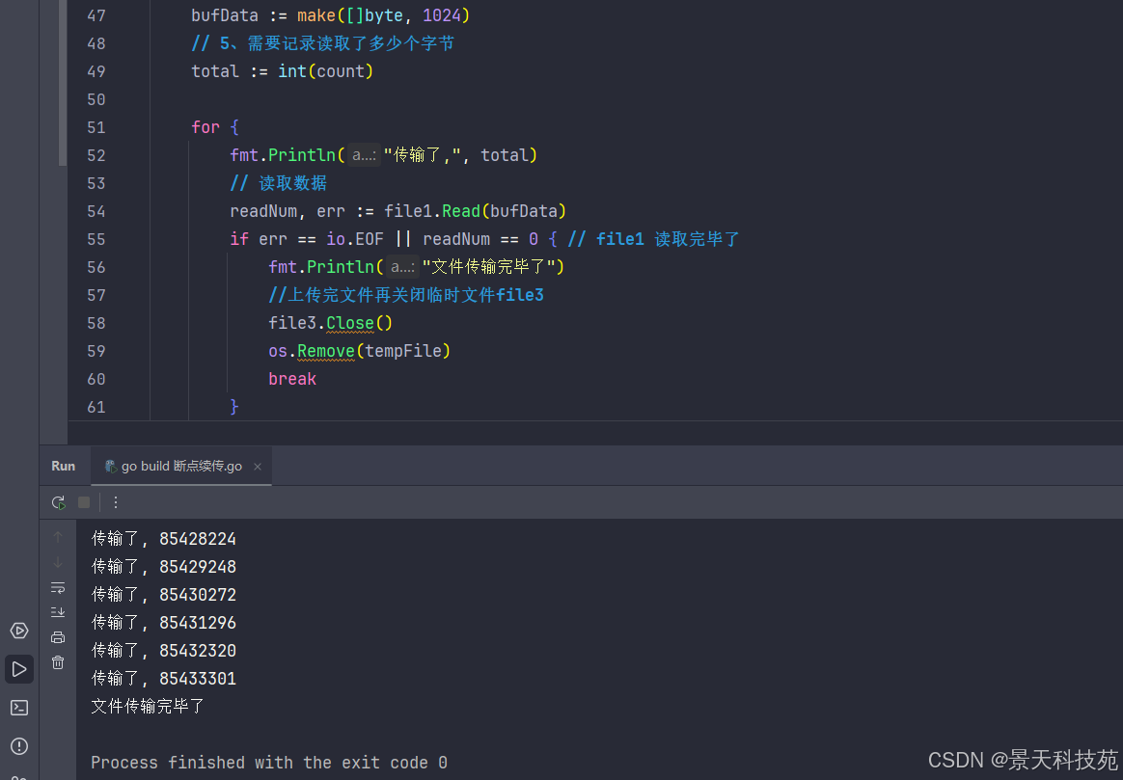This screenshot has width=1123, height=780.
Task: Close the 'go build 断点续传.go' tab
Action: click(x=258, y=467)
